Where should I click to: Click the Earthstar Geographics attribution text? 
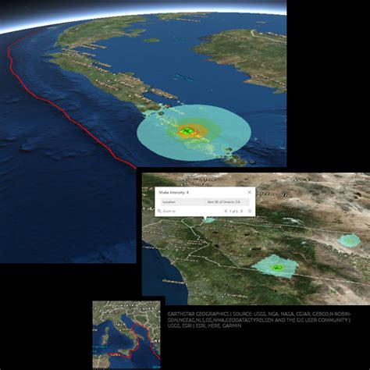[259, 320]
